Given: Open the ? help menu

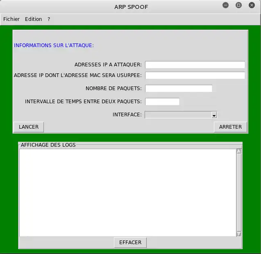Looking at the screenshot, I should pos(49,19).
